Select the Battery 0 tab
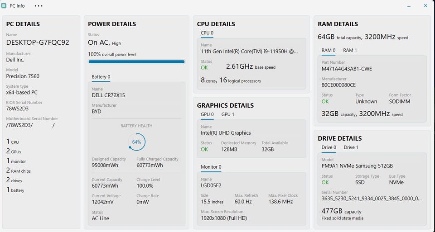This screenshot has width=435, height=232. click(101, 77)
